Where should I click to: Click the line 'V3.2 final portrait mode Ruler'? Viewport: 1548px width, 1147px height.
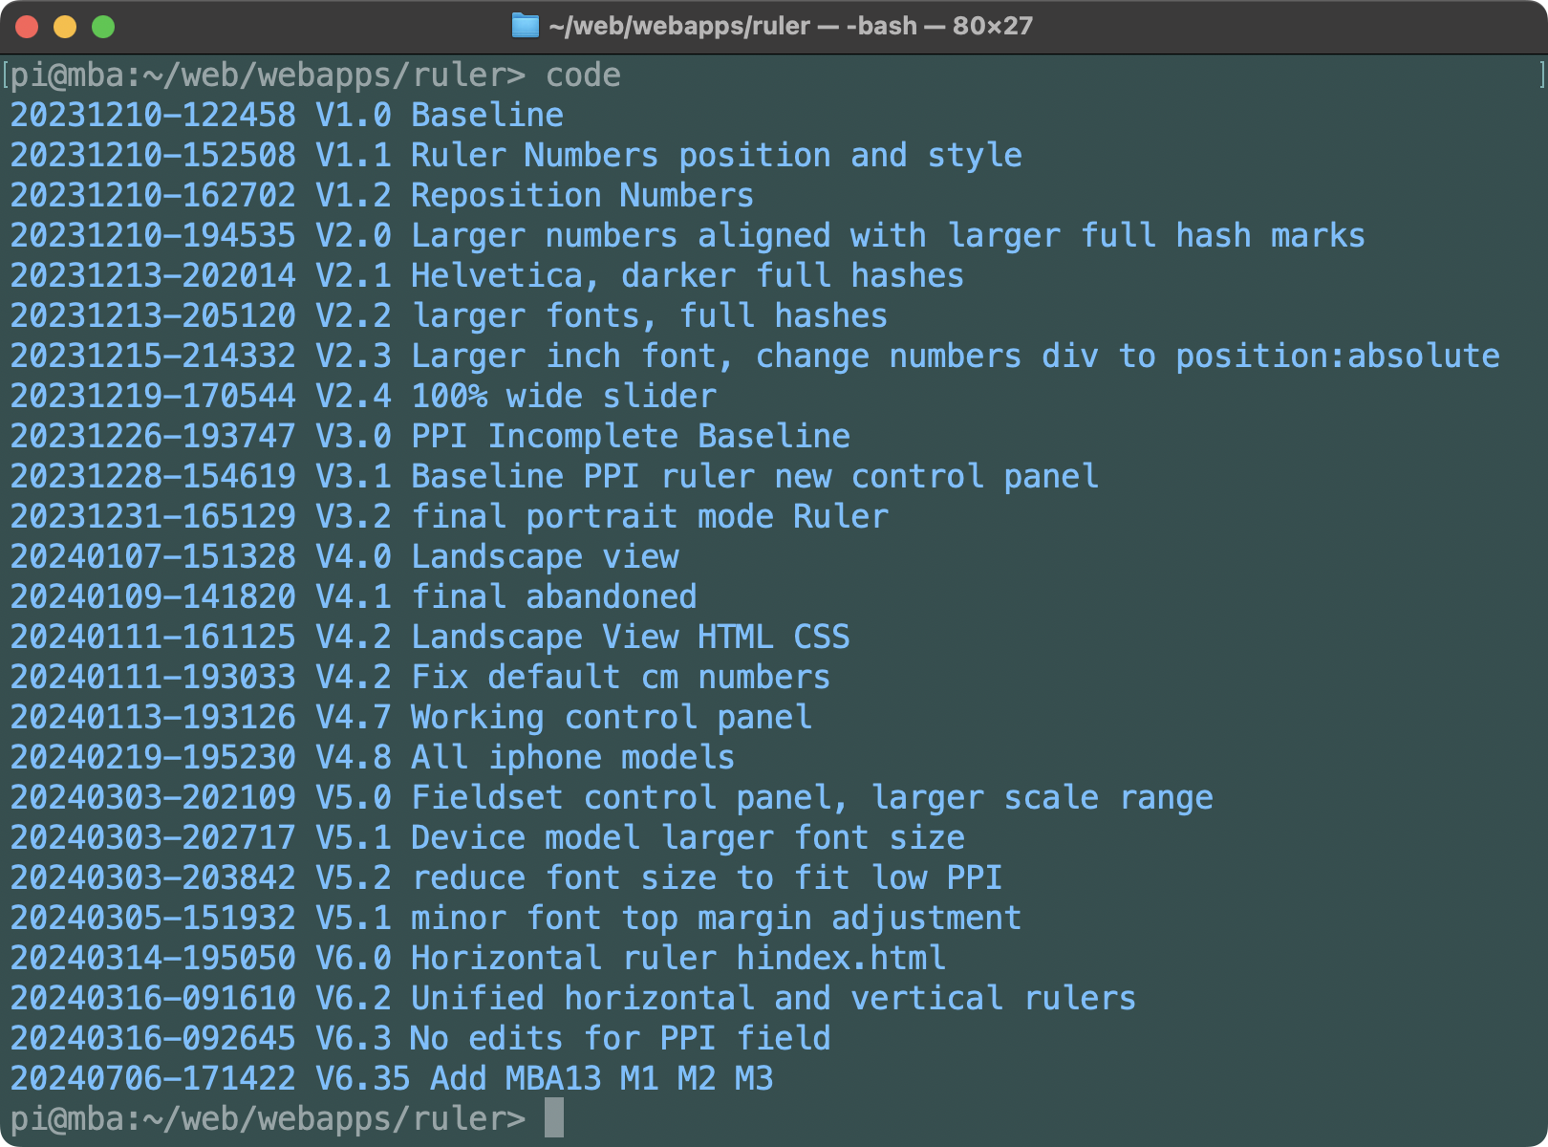(x=602, y=516)
